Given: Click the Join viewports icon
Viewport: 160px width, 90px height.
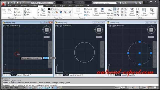Looking at the screenshot, I should [87, 15].
